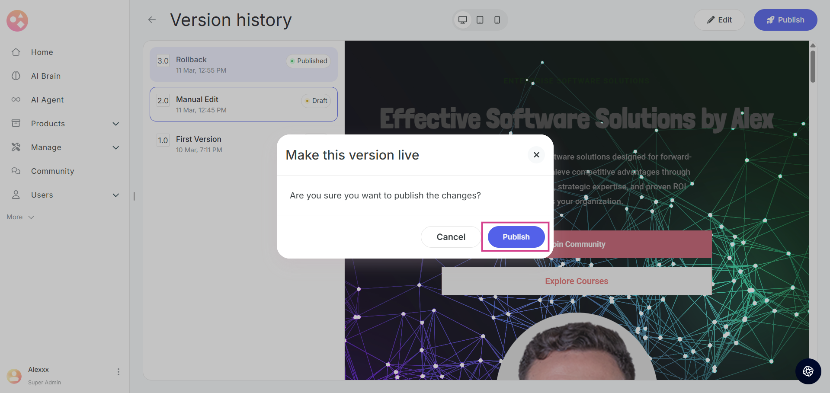Go back using the arrow icon
Image resolution: width=830 pixels, height=393 pixels.
pos(152,19)
